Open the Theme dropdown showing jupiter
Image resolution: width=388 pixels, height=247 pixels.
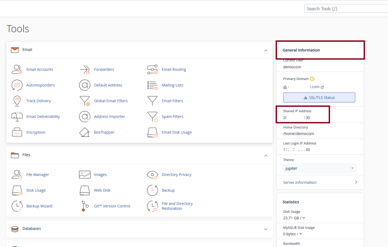[319, 168]
